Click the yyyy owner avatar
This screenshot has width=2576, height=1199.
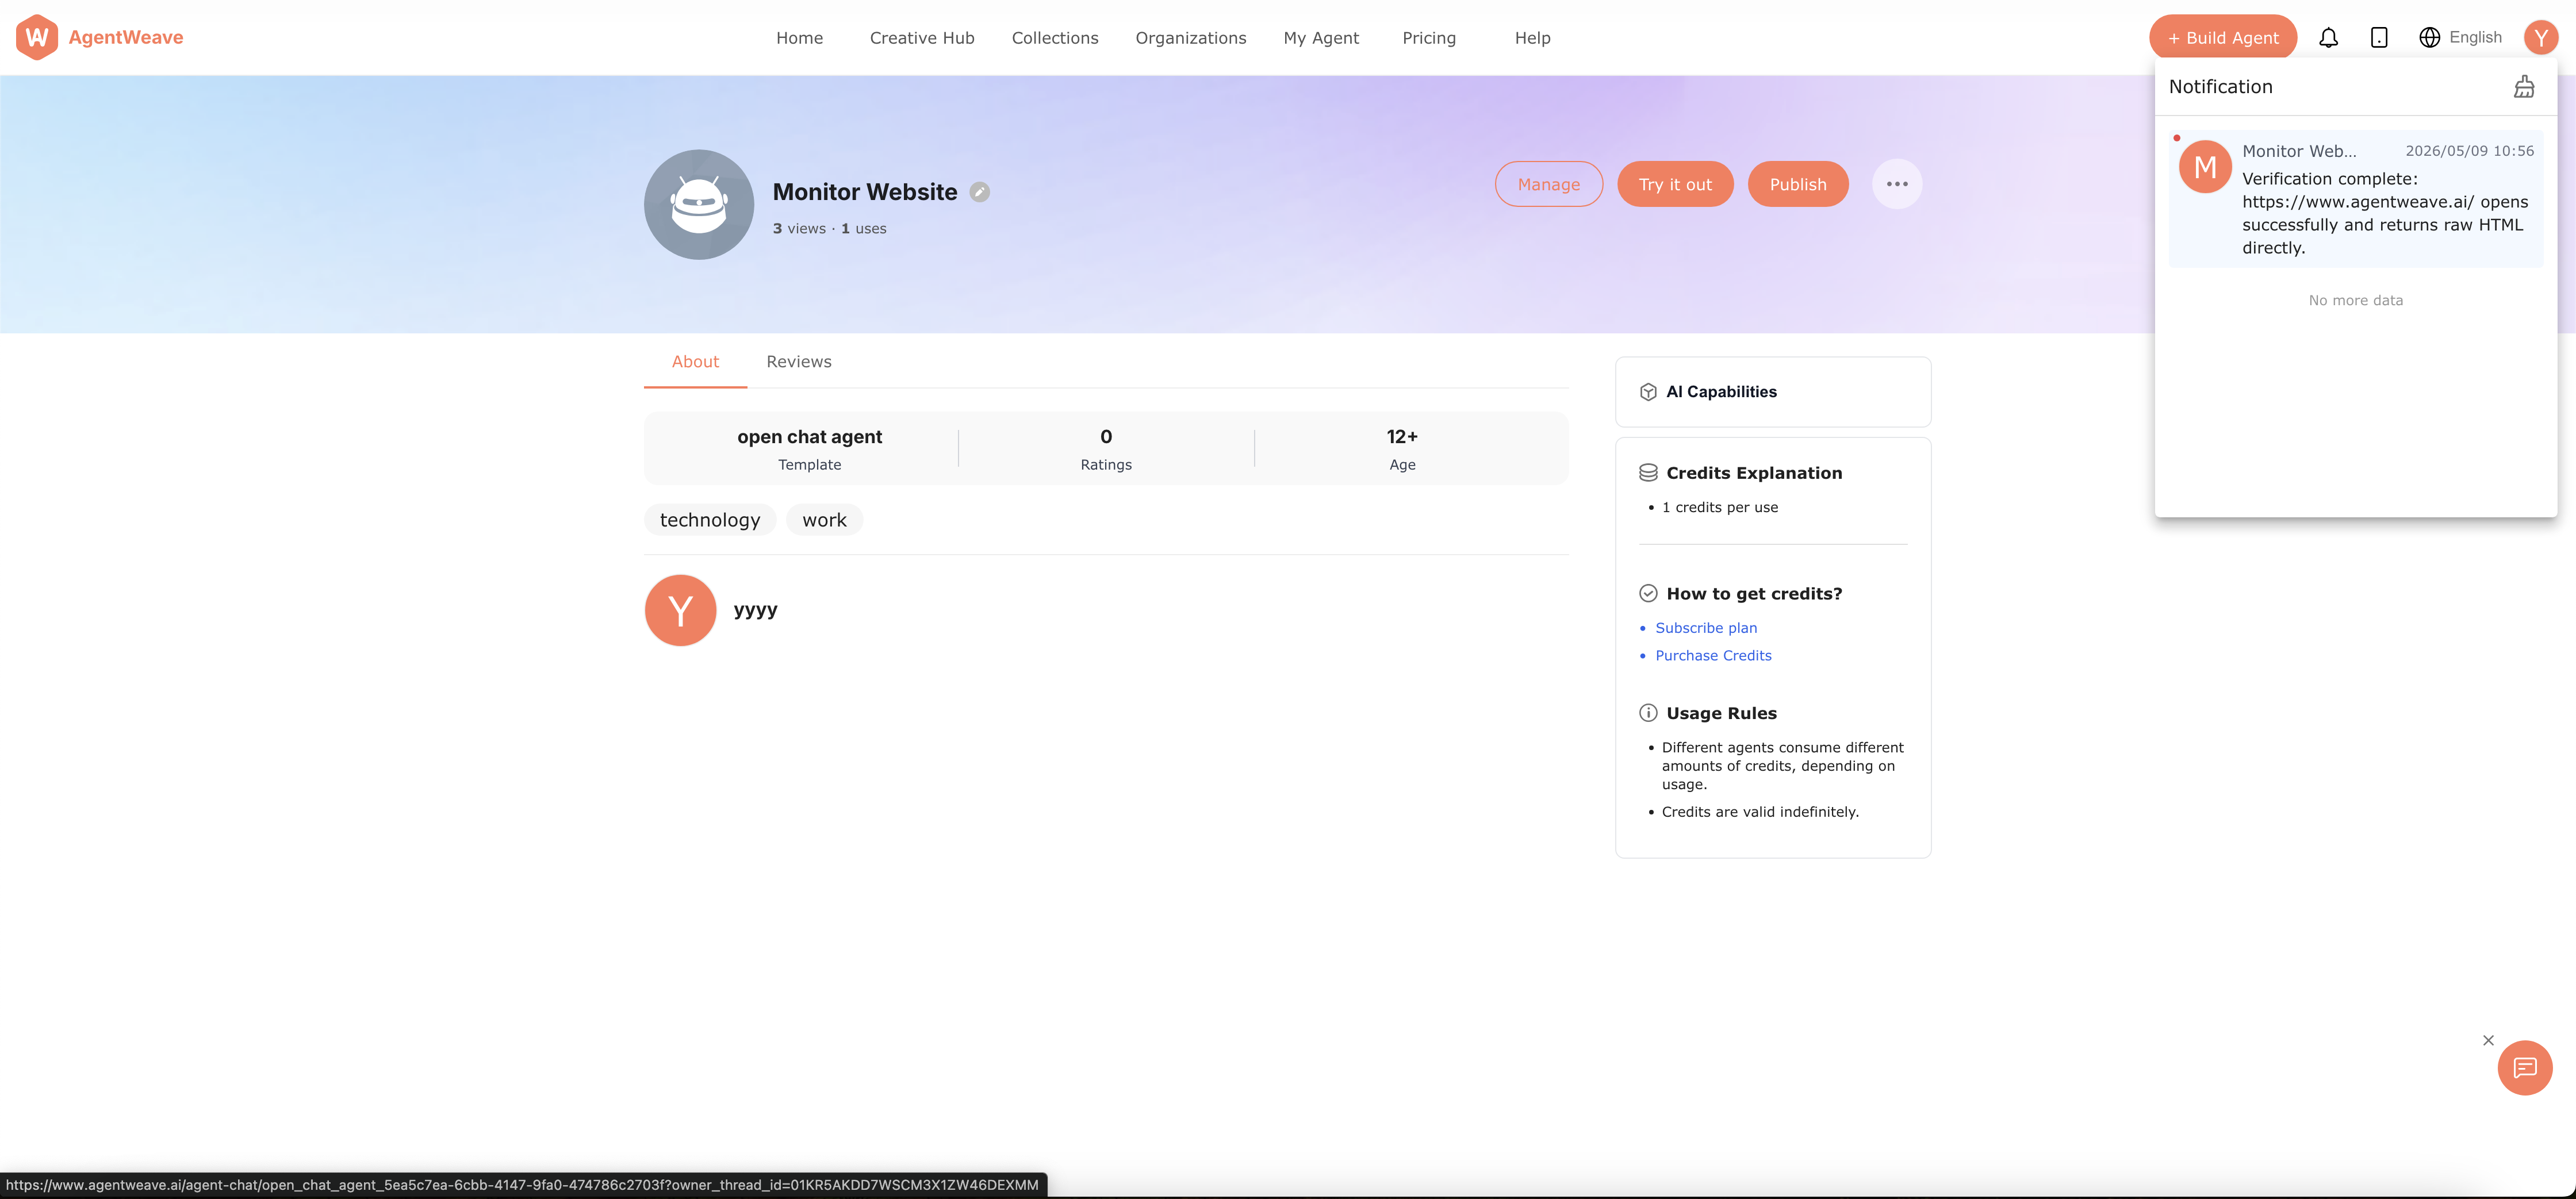[680, 610]
